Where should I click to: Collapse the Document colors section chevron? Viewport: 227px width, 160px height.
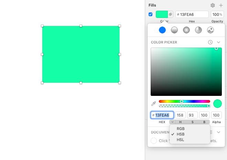coord(218,132)
